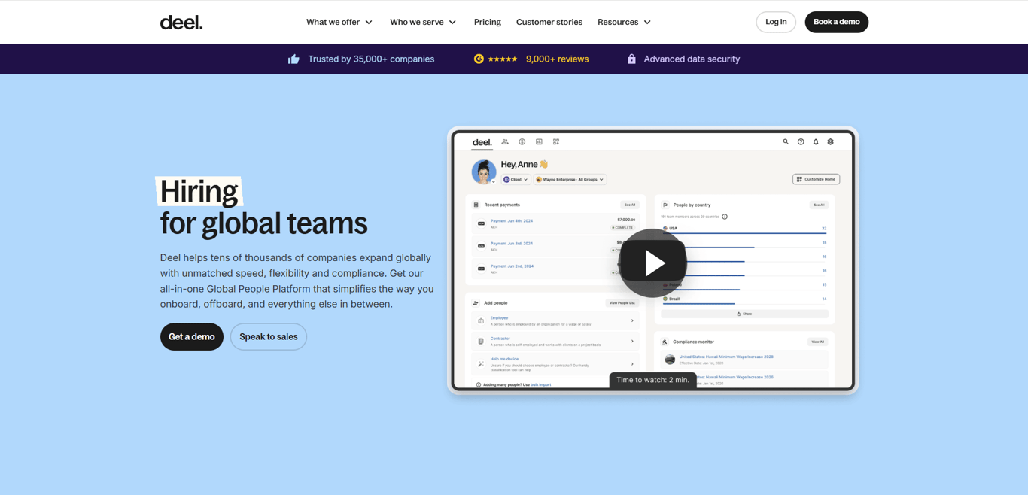Click the Hey, Anne greeting text
Image resolution: width=1028 pixels, height=495 pixels.
[x=525, y=164]
